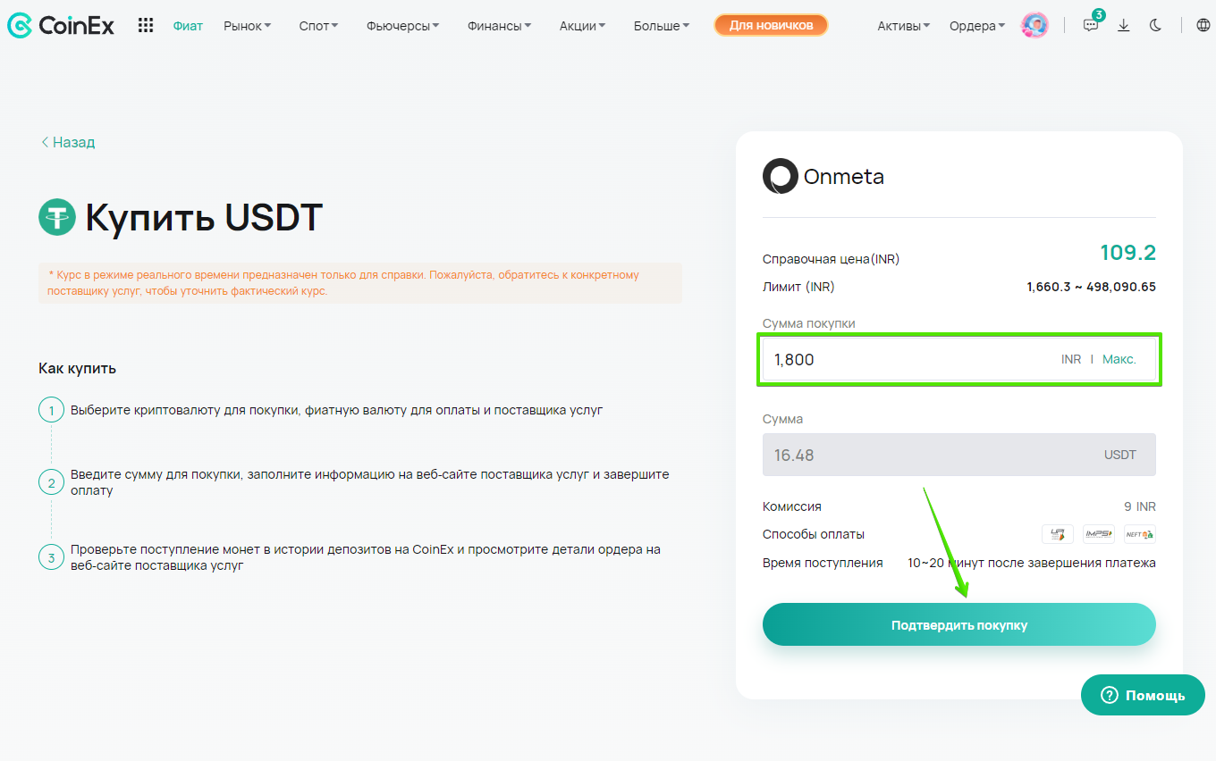Click the CoinEx logo
Screen dimensions: 1216x761
(x=61, y=26)
